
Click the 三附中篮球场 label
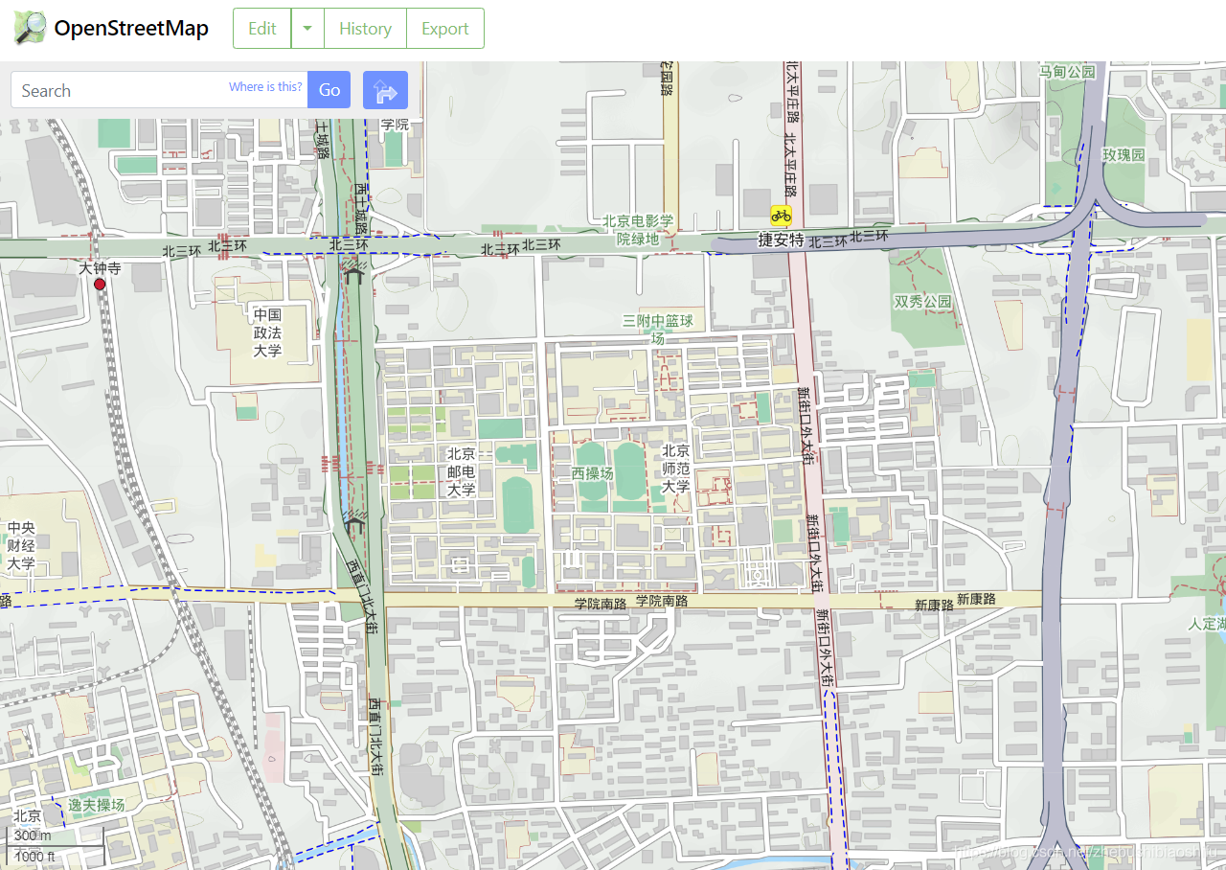[x=657, y=329]
